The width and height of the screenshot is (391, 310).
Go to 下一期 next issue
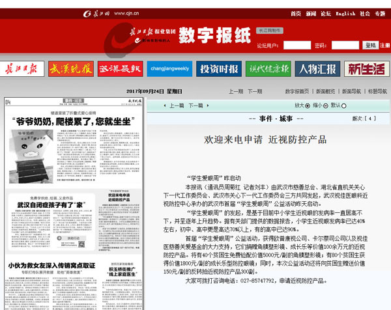(x=255, y=91)
